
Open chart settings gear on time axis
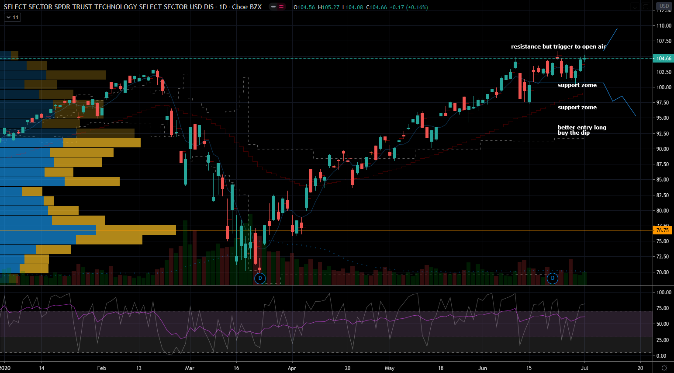coord(664,368)
